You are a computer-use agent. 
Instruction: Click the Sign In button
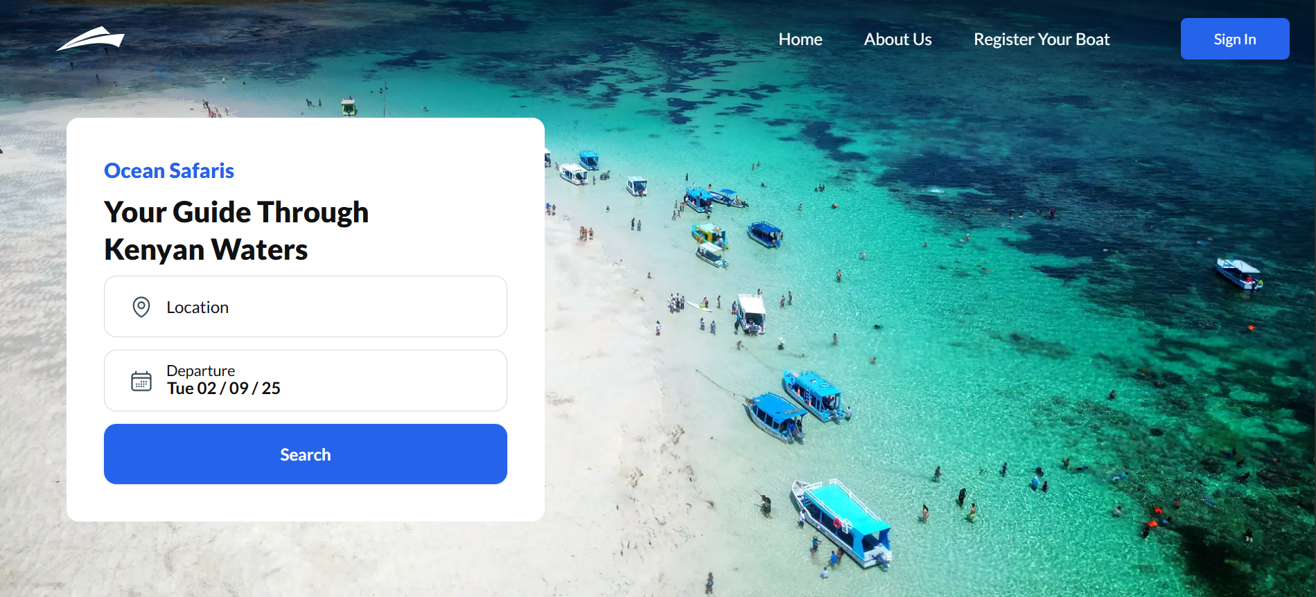click(x=1235, y=39)
